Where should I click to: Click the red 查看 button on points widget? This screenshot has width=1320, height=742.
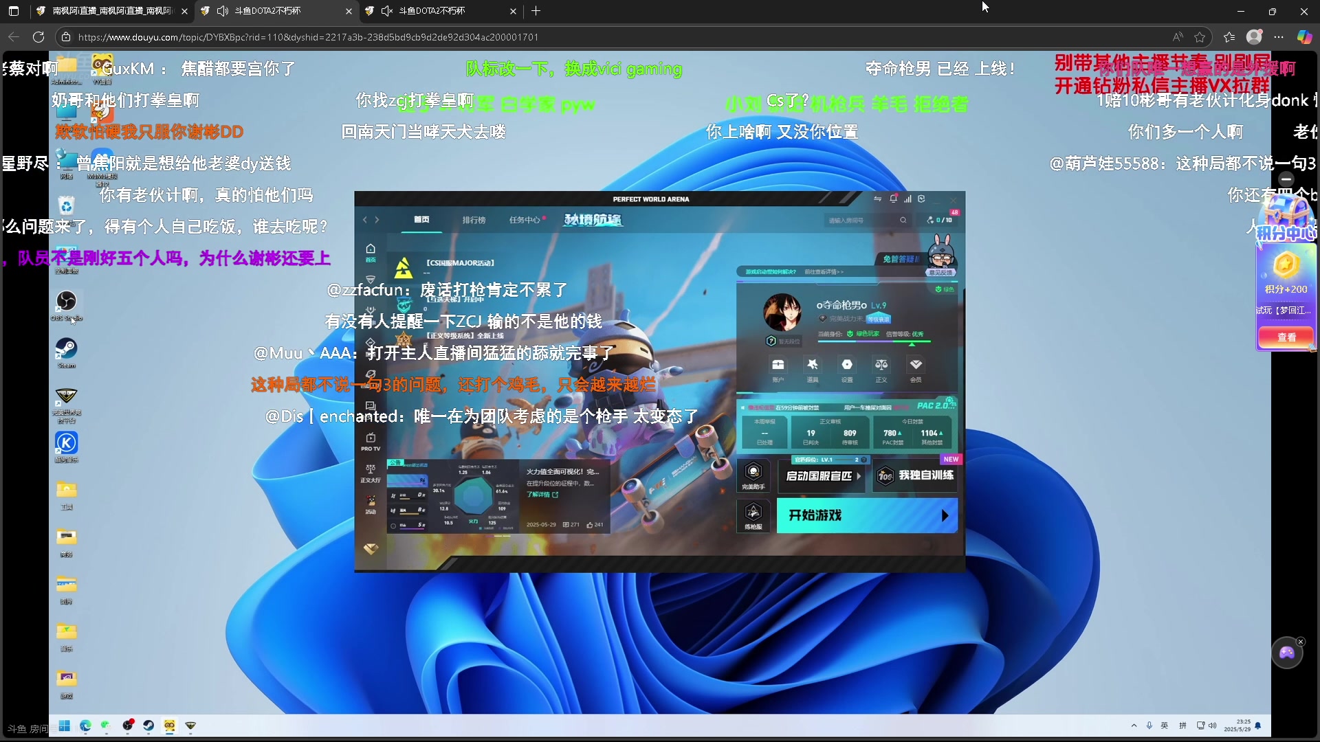(x=1286, y=337)
